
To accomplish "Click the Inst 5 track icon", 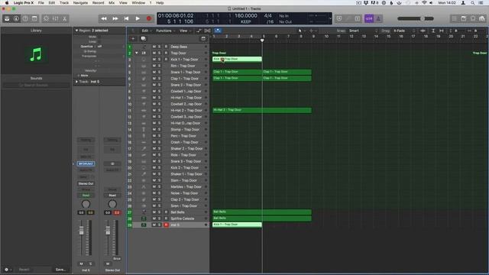I will pos(144,225).
